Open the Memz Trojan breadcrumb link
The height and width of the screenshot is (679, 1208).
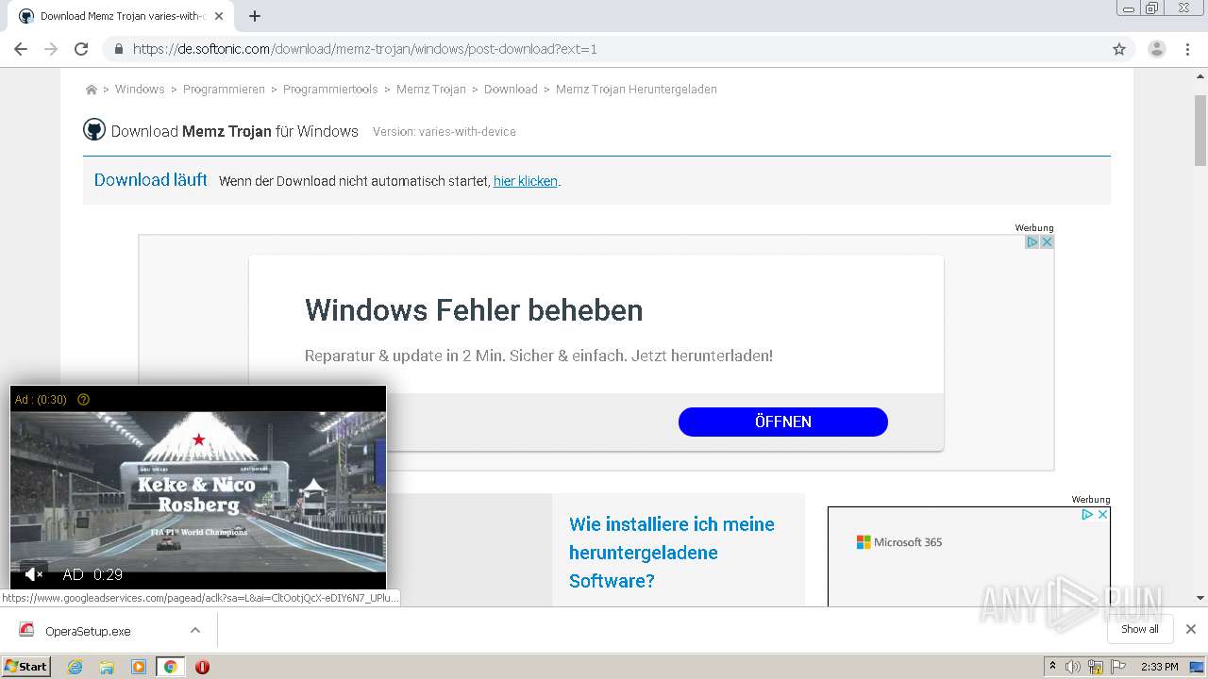point(431,90)
